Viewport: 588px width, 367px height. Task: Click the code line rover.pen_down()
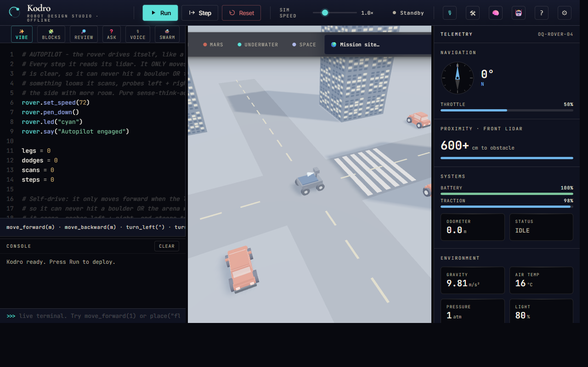[51, 112]
